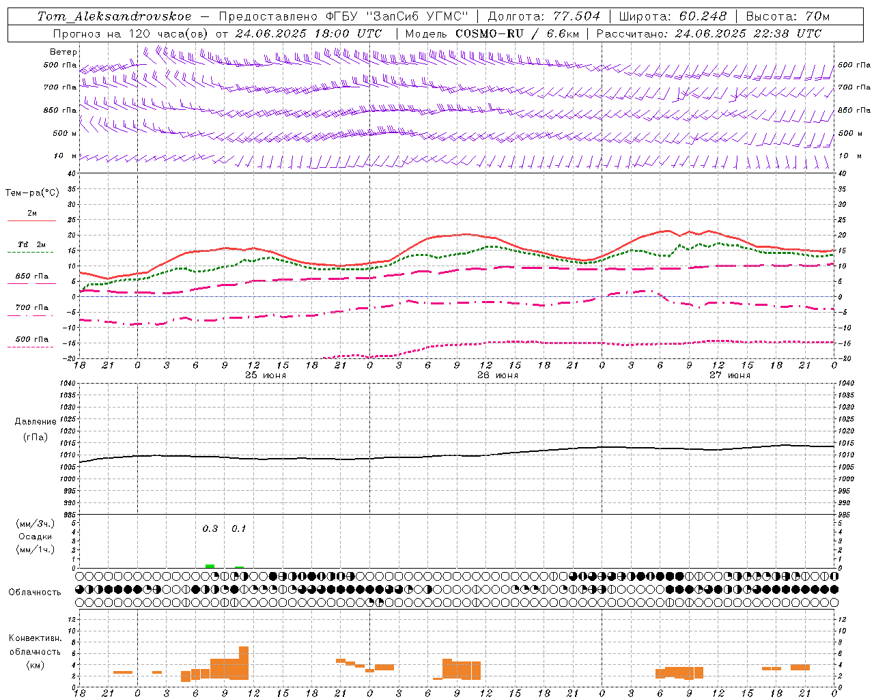This screenshot has width=874, height=699.
Task: Click the 'Тем-ра(°C)' temperature panel label
Action: (32, 193)
